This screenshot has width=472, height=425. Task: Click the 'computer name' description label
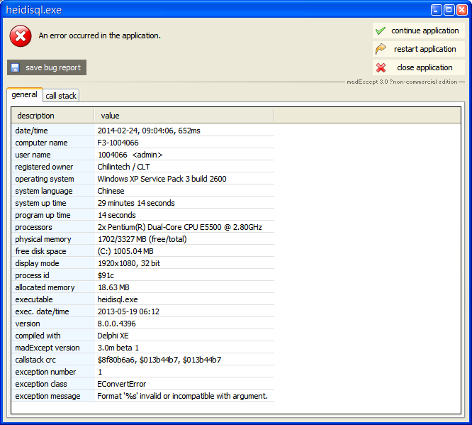pyautogui.click(x=41, y=143)
